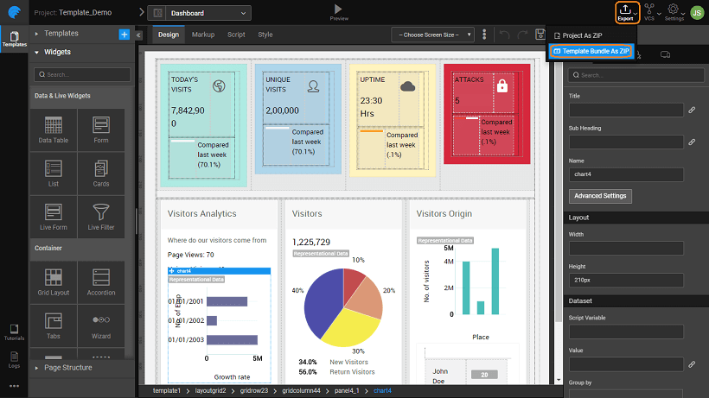Viewport: 709px width, 398px height.
Task: Click the Advanced Settings button
Action: (600, 196)
